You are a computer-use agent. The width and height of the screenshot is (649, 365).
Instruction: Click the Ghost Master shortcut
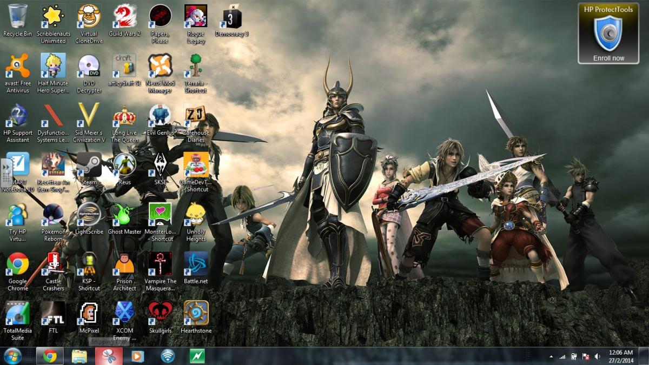(124, 218)
